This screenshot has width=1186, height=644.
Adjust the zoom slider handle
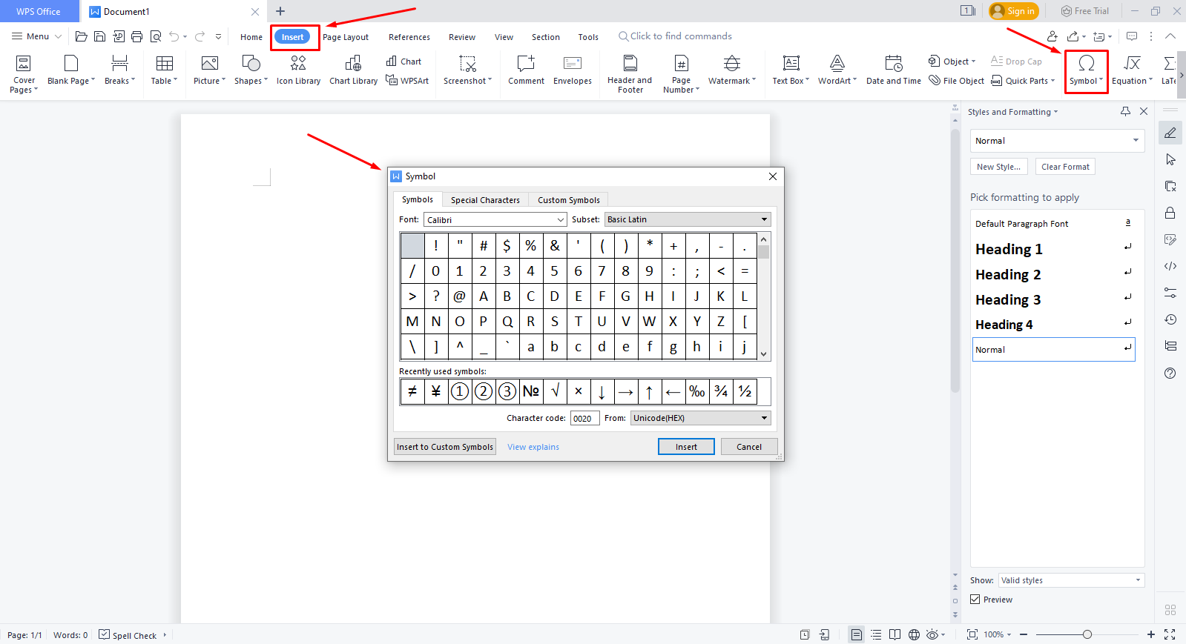(x=1087, y=634)
